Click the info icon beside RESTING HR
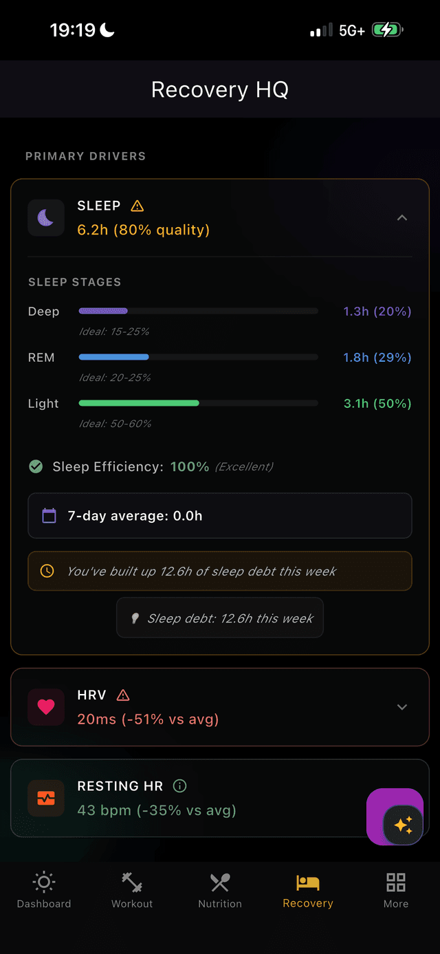Viewport: 440px width, 954px height. point(179,785)
